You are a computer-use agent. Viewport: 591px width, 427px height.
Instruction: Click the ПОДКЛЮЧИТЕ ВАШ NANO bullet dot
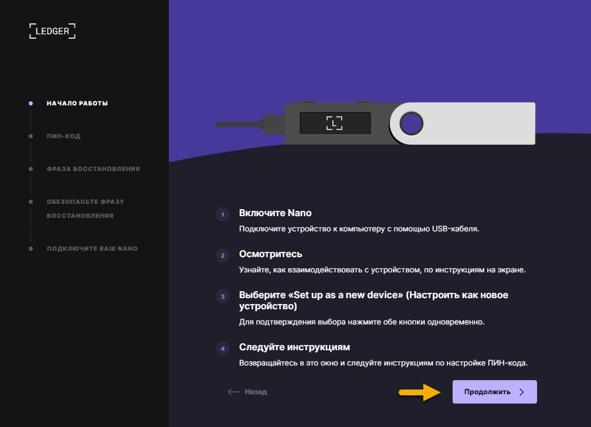click(31, 248)
